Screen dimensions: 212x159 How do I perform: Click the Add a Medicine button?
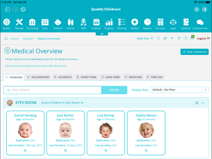pos(194,52)
